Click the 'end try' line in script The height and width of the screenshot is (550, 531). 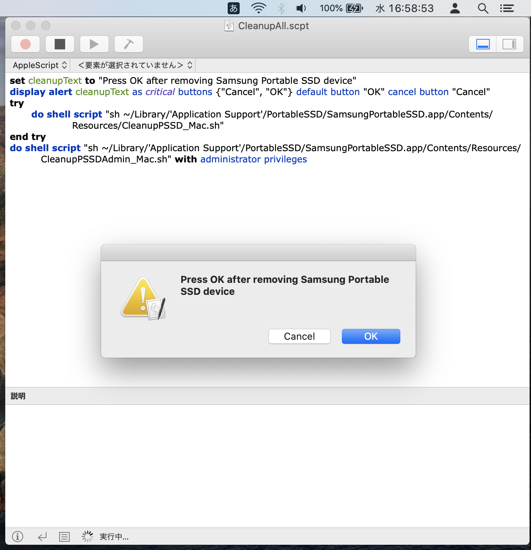click(x=28, y=137)
